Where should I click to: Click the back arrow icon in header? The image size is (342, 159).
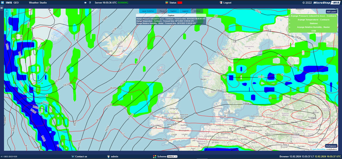pyautogui.click(x=85, y=3)
